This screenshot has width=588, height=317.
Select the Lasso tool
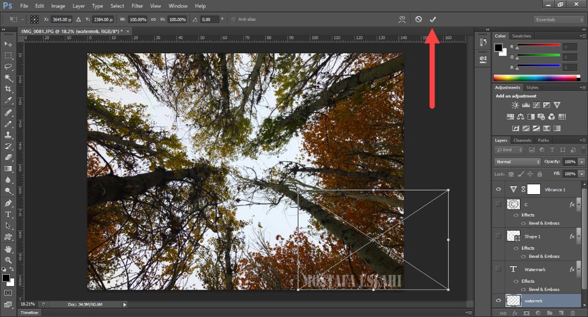[8, 67]
